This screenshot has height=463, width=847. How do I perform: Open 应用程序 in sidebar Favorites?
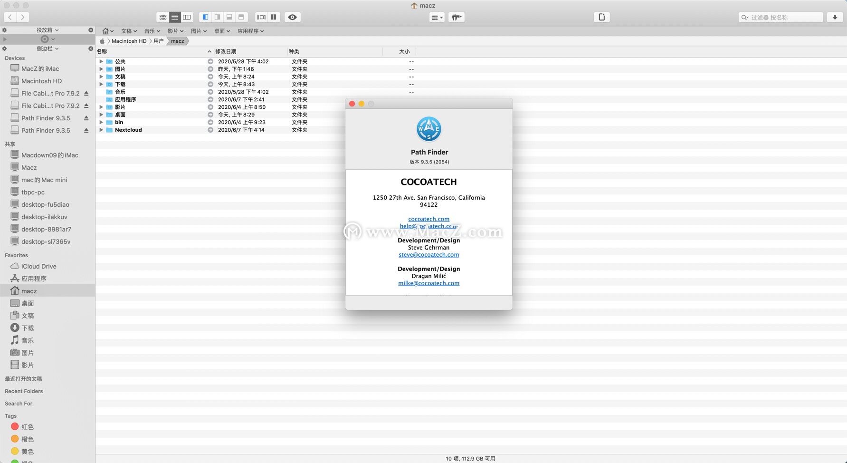(x=48, y=279)
